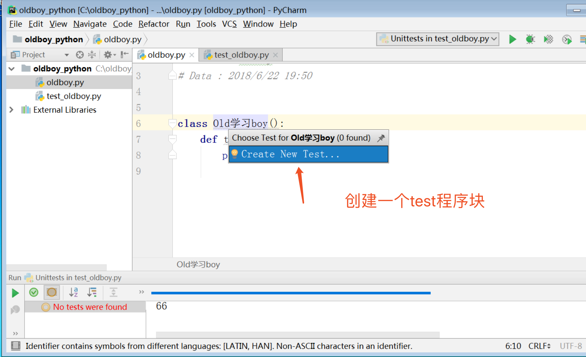Screen dimensions: 586x357
Task: Open the Refactor menu
Action: (154, 24)
